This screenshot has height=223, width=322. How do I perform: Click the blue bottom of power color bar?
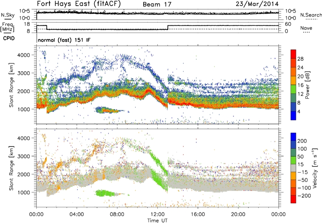coord(293,116)
